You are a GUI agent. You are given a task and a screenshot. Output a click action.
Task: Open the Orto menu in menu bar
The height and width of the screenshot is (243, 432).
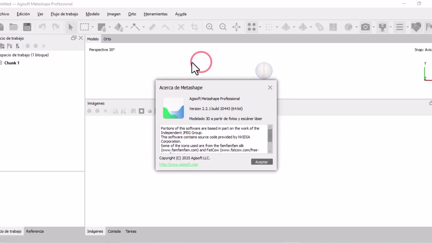pos(132,14)
